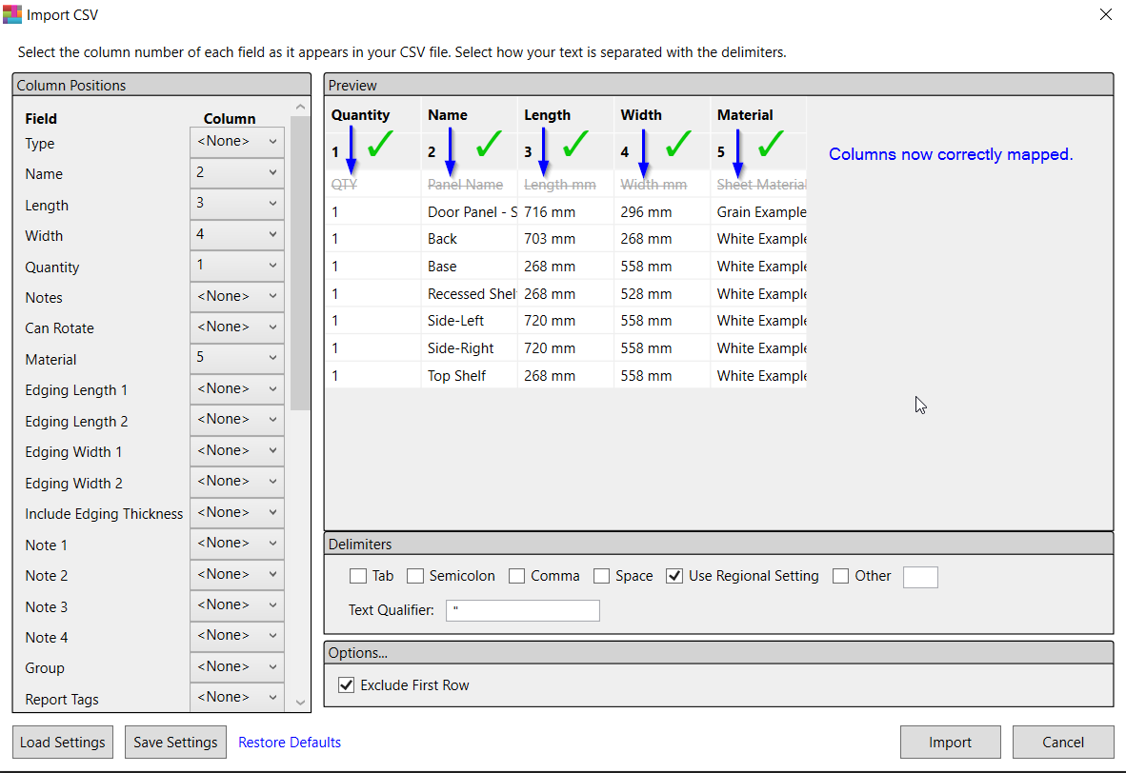The image size is (1126, 773).
Task: Click the Import CSV app icon in title bar
Action: click(x=12, y=14)
